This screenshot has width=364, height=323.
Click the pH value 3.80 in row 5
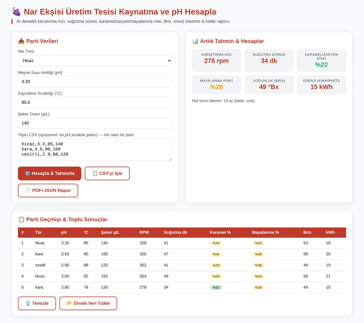(x=65, y=288)
